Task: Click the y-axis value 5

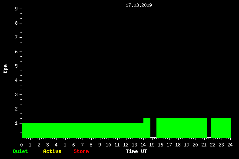Action: click(17, 66)
